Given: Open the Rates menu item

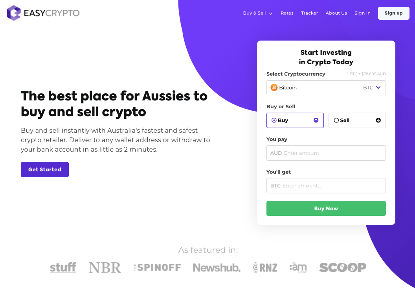Looking at the screenshot, I should (x=287, y=13).
